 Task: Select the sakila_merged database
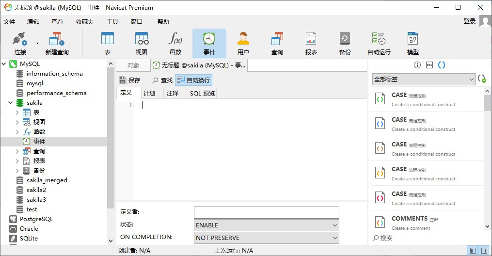pyautogui.click(x=47, y=180)
